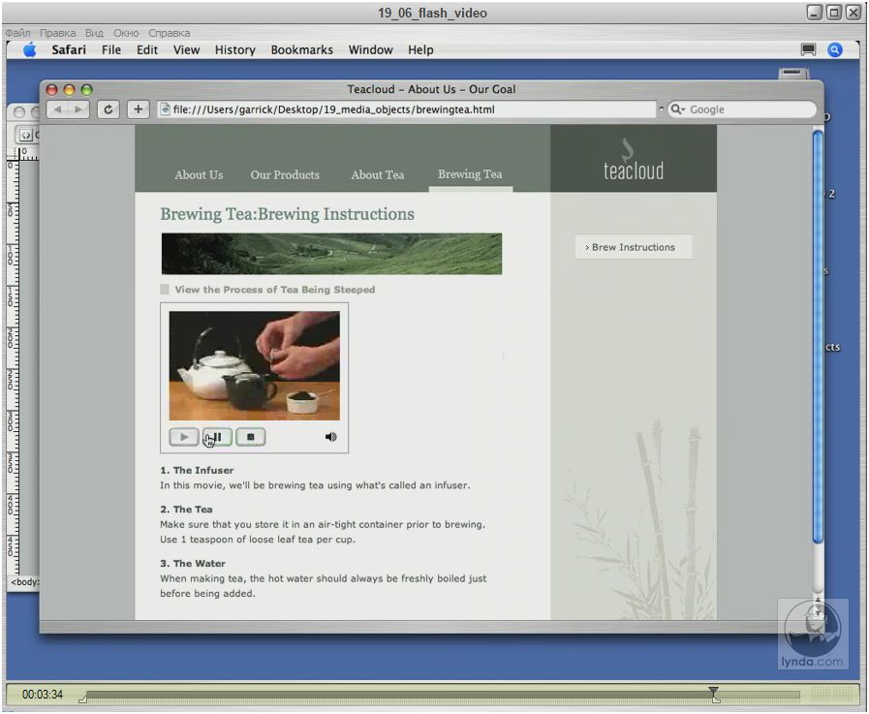Select the Brewing Tea tab
This screenshot has height=714, width=869.
(470, 174)
